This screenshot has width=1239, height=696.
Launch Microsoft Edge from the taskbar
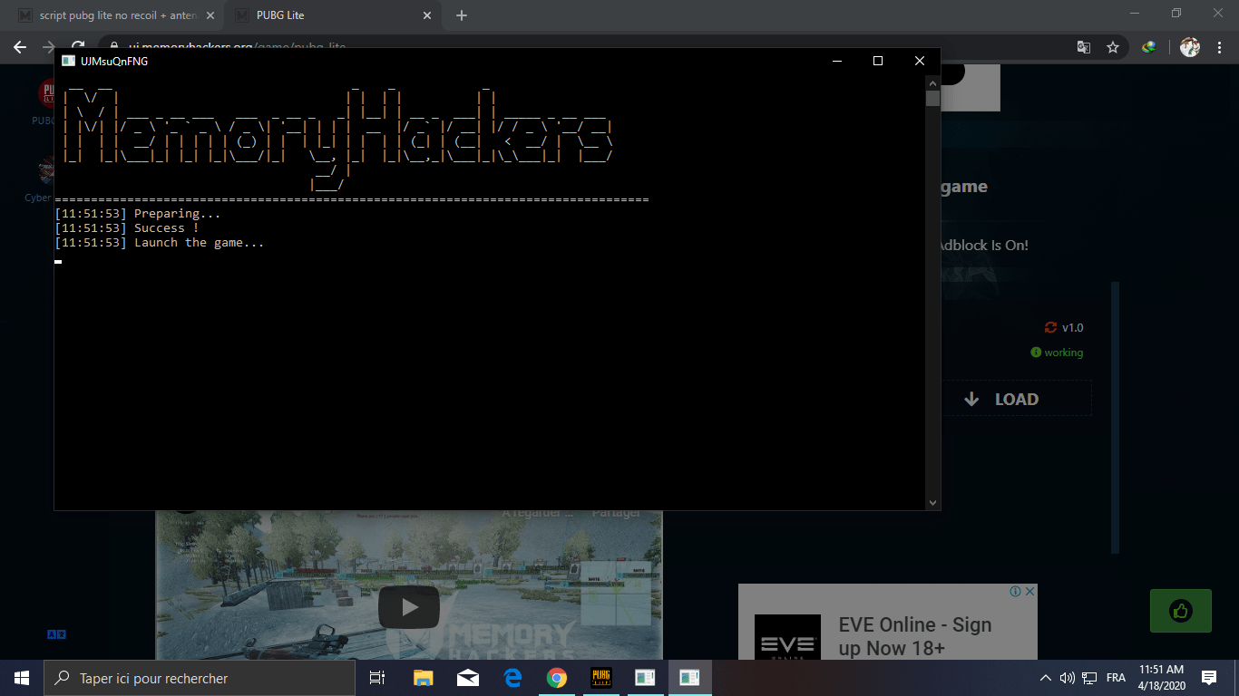[512, 678]
